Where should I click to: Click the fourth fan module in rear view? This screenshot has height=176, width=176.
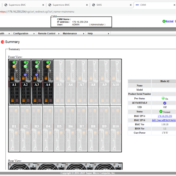(x=108, y=166)
